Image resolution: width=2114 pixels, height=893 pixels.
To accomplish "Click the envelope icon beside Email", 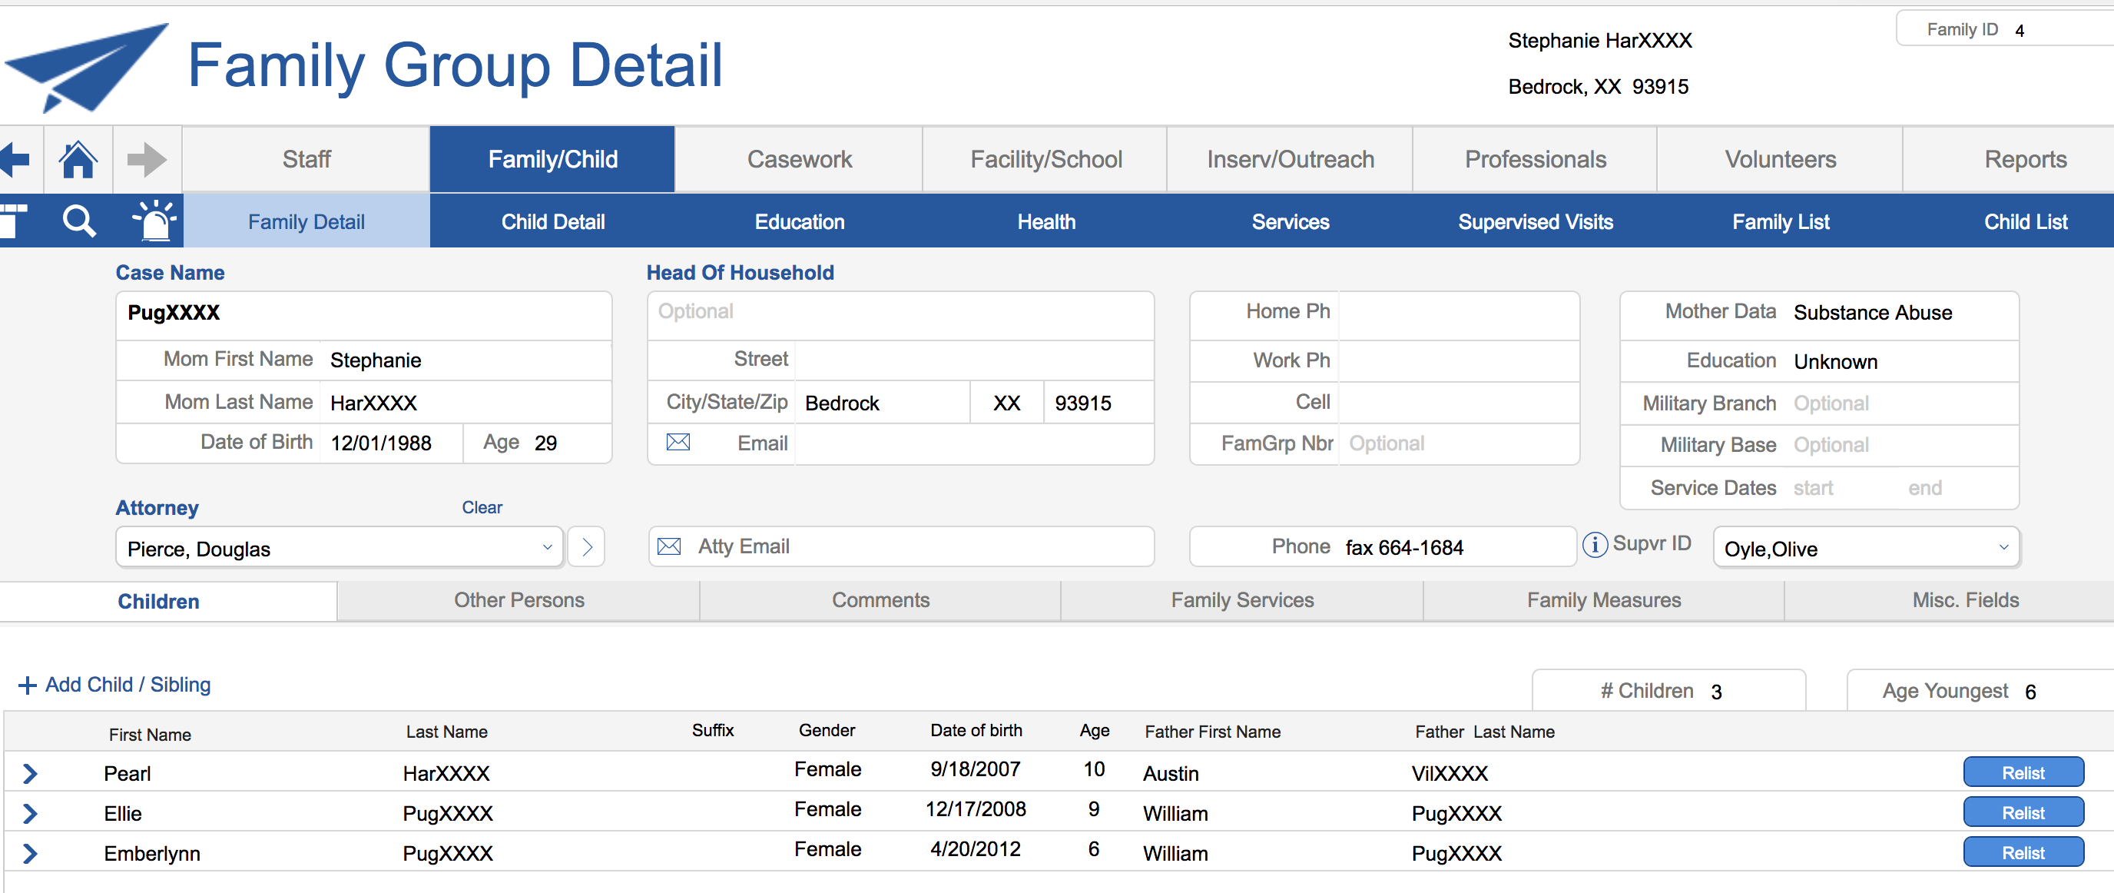I will coord(678,443).
